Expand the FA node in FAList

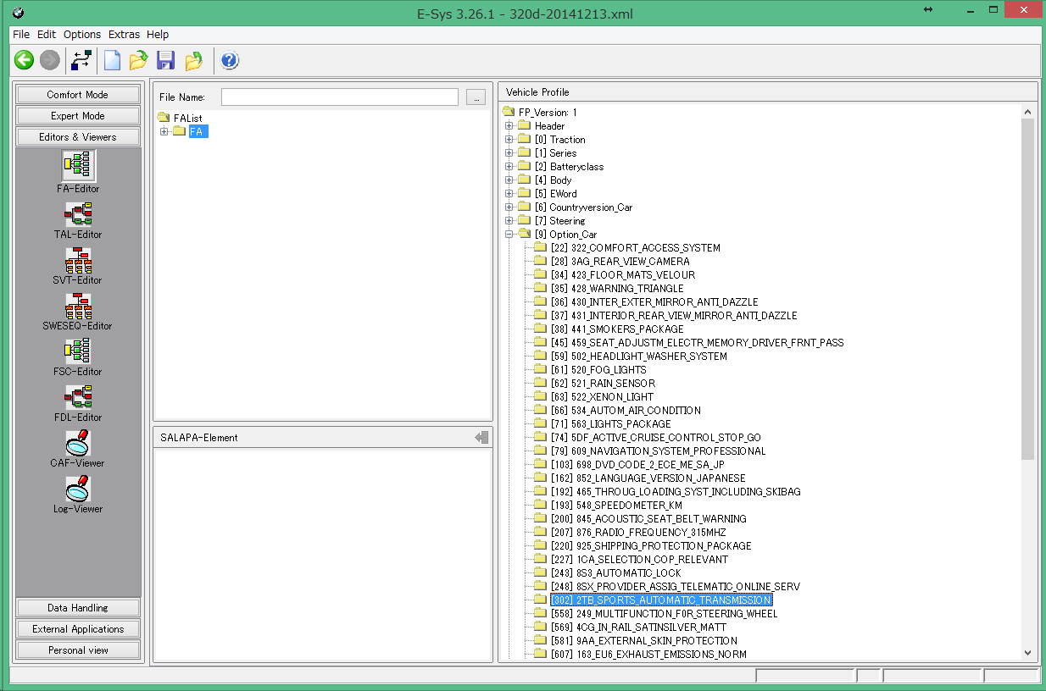[x=164, y=131]
